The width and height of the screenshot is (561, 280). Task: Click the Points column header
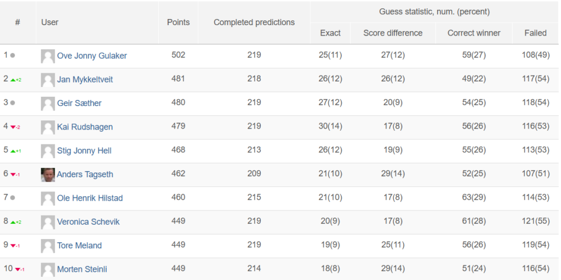pos(178,22)
